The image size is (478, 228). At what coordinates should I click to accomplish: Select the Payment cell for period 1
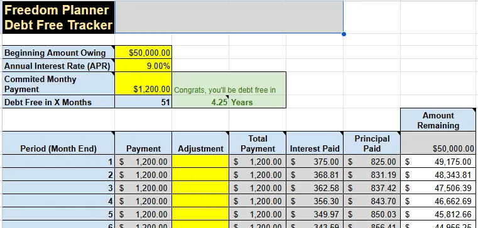pyautogui.click(x=143, y=161)
